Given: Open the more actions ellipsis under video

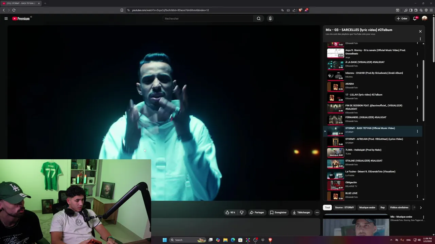Looking at the screenshot, I should (x=317, y=212).
